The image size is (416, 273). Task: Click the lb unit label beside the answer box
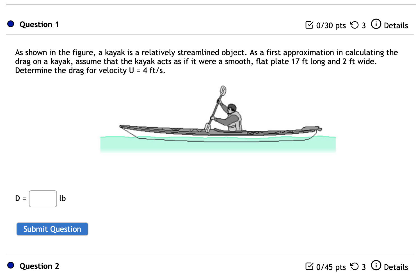(x=63, y=199)
